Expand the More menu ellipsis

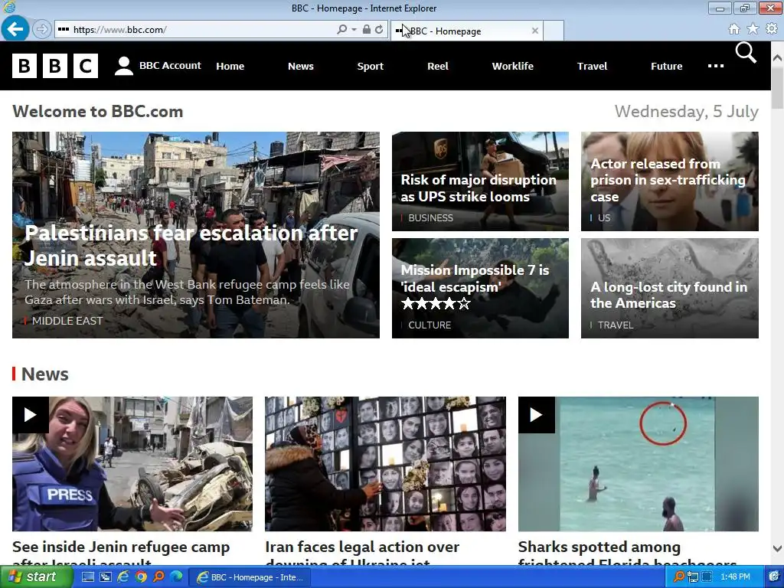(716, 66)
